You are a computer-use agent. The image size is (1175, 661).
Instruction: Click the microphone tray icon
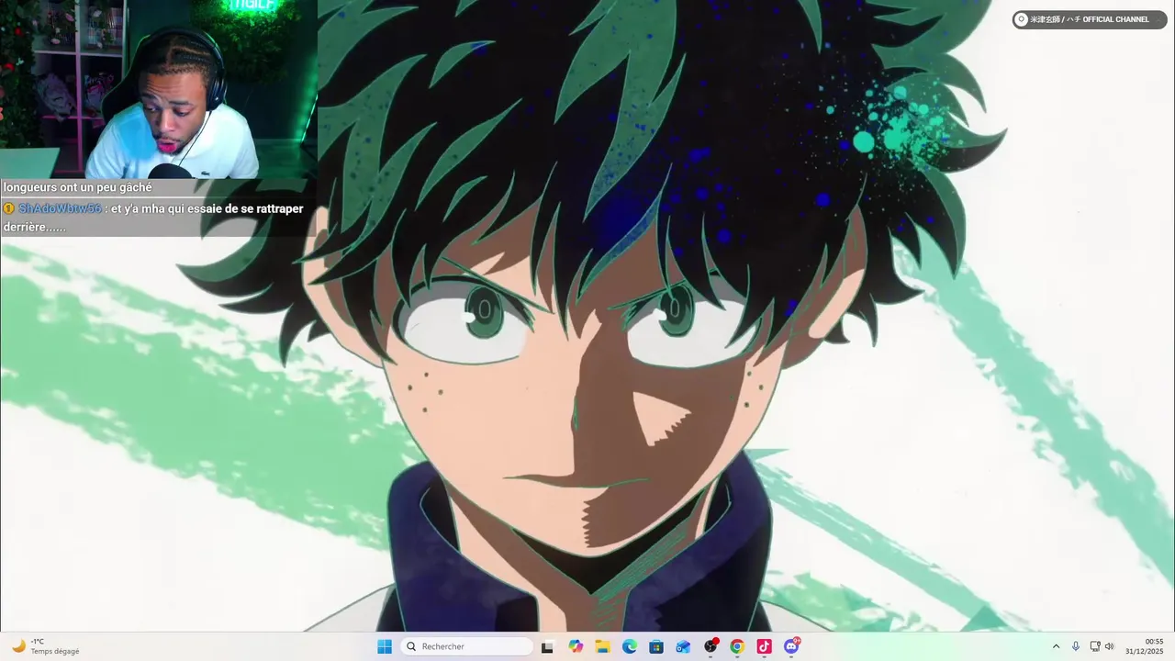coord(1076,646)
